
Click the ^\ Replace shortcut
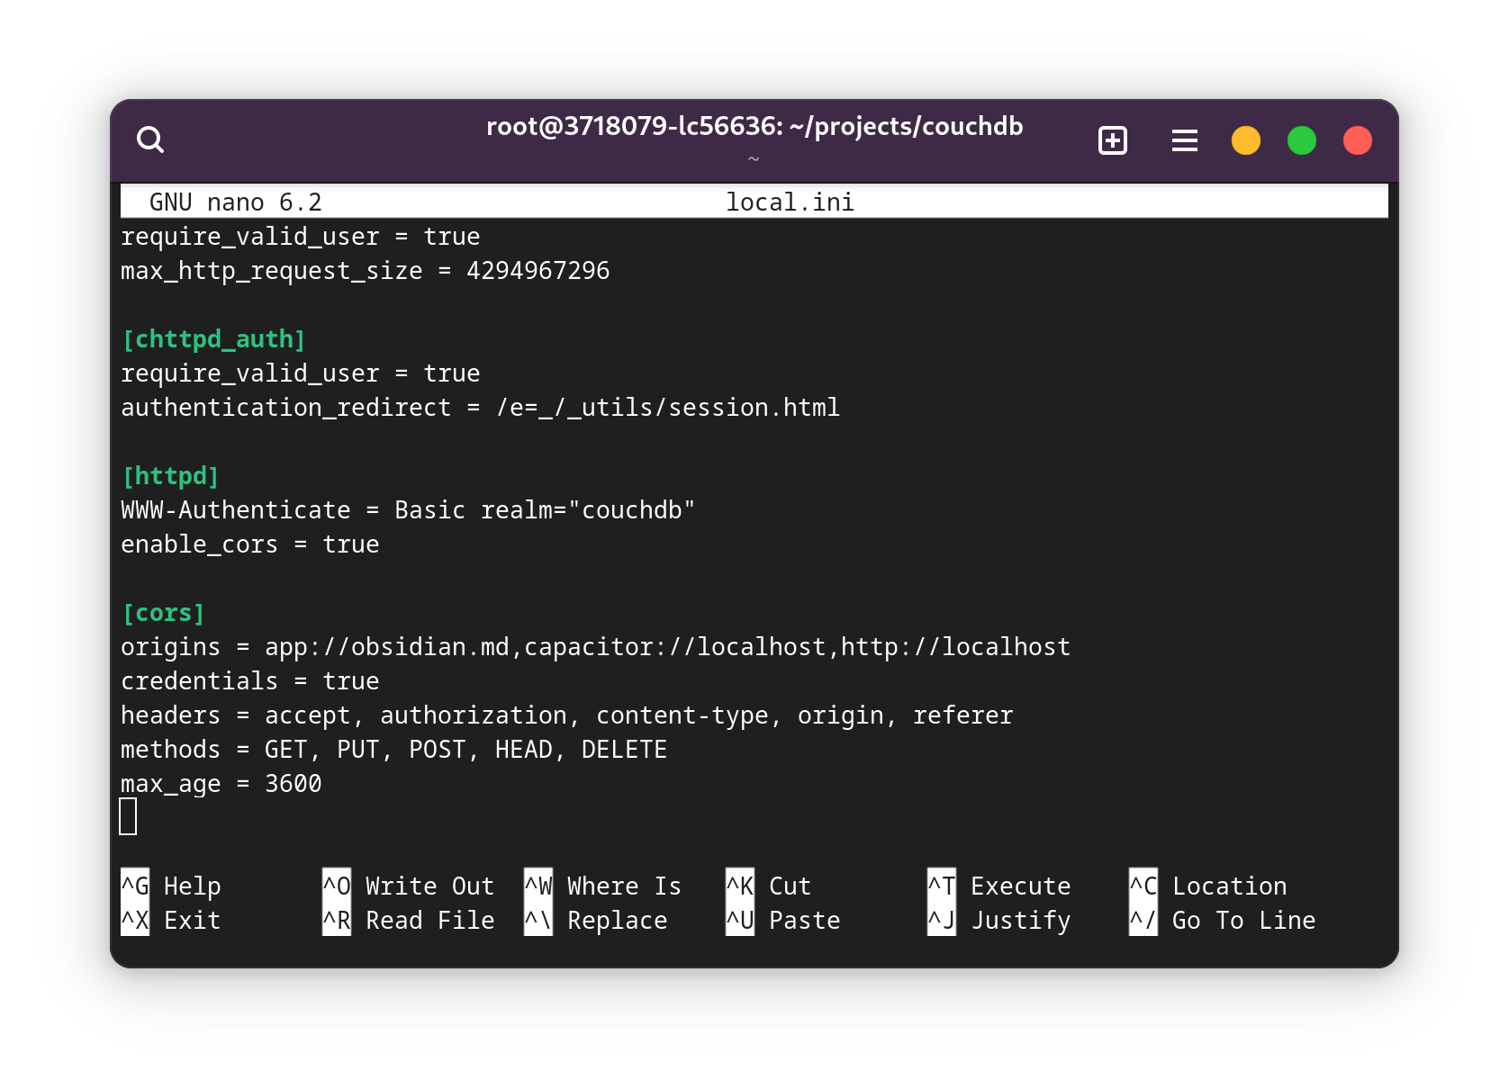(x=596, y=921)
